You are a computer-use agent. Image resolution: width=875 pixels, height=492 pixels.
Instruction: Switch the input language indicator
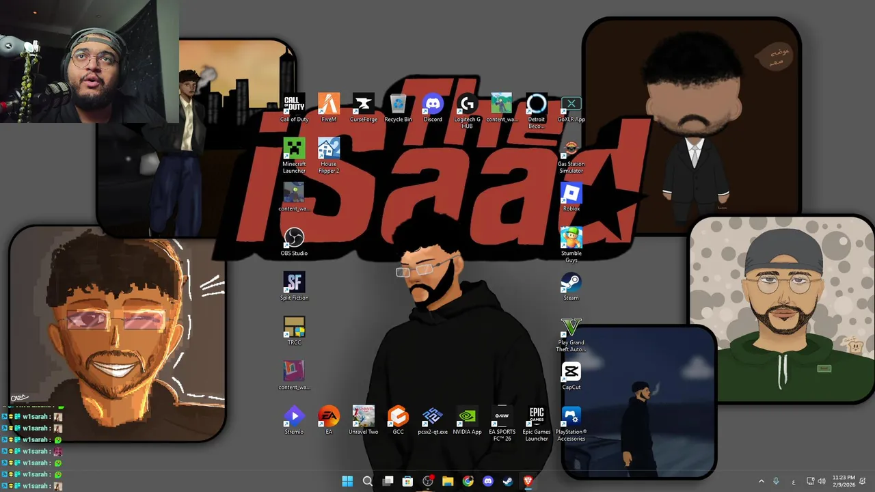794,482
